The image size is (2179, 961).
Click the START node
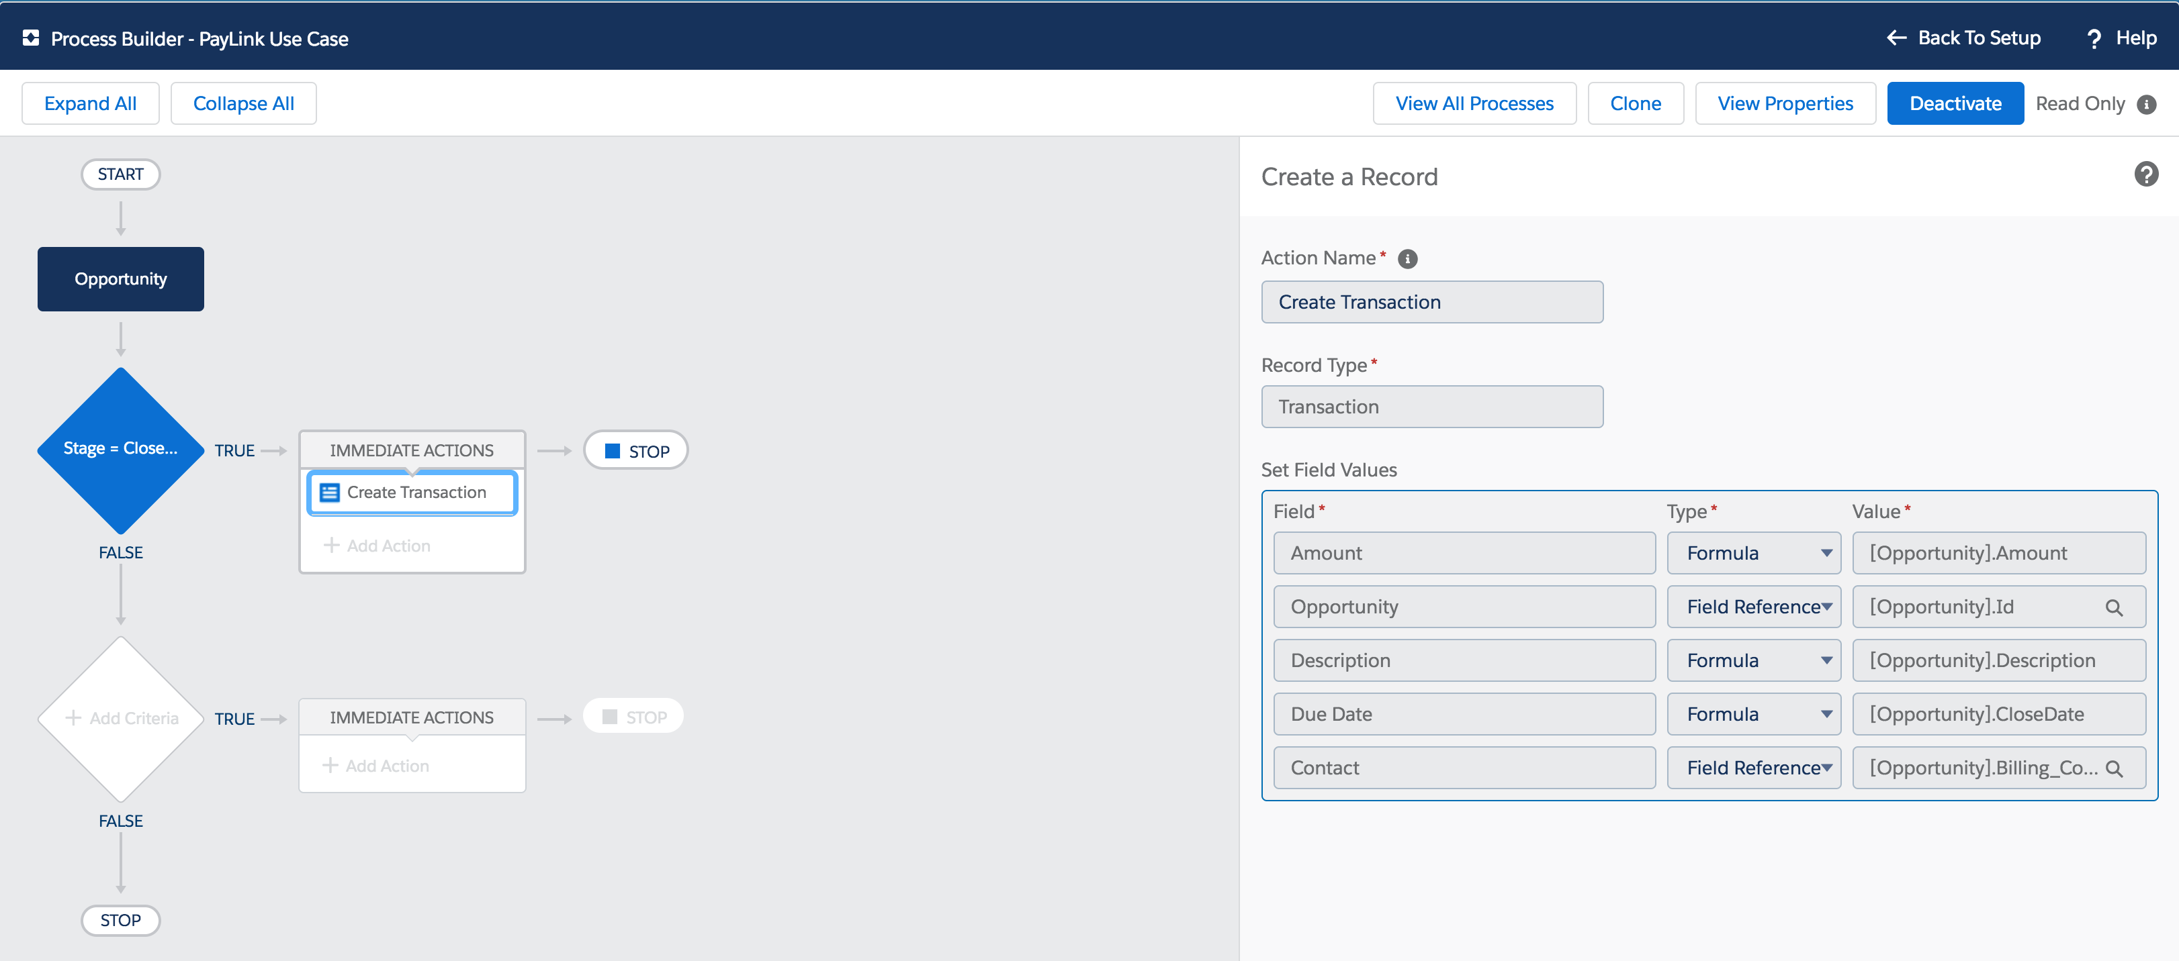point(121,175)
